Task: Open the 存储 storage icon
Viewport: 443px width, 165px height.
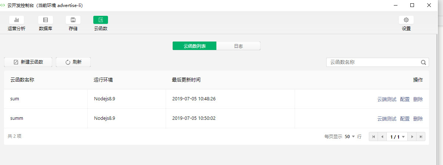Action: [73, 20]
